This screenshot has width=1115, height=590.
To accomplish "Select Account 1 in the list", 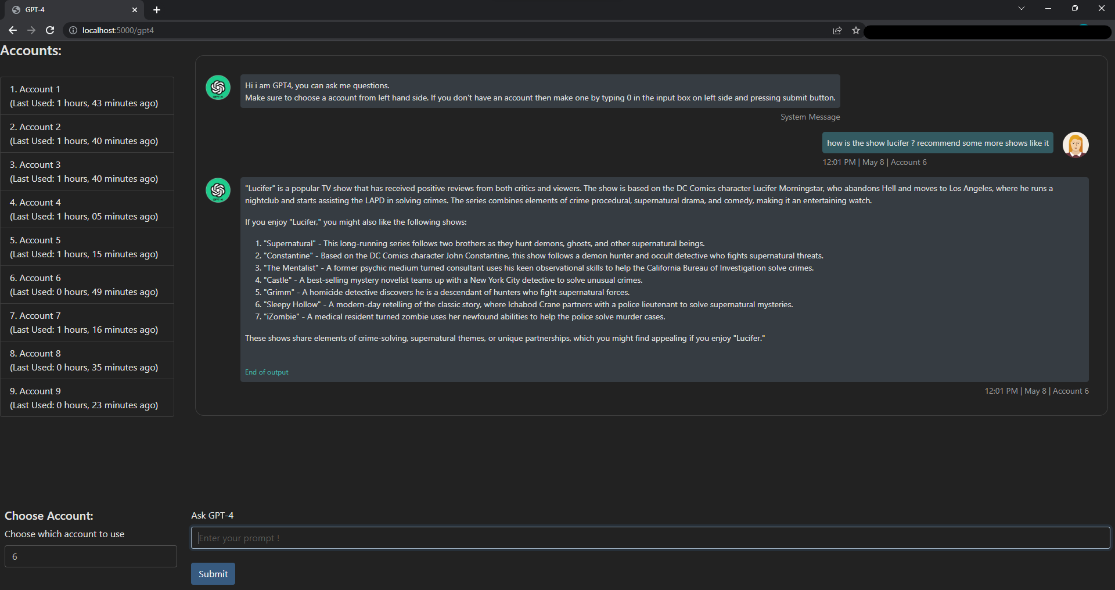I will 87,96.
